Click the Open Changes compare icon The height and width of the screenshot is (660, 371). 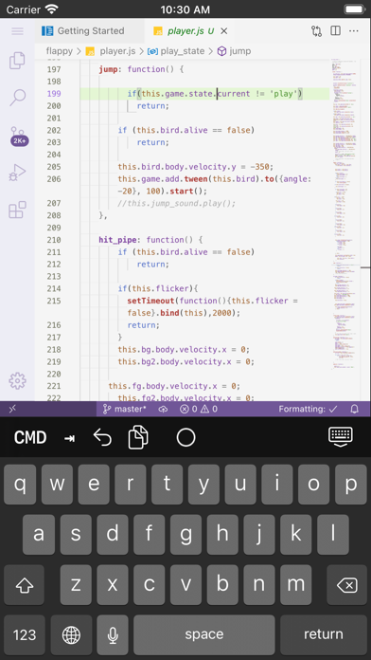pos(316,31)
